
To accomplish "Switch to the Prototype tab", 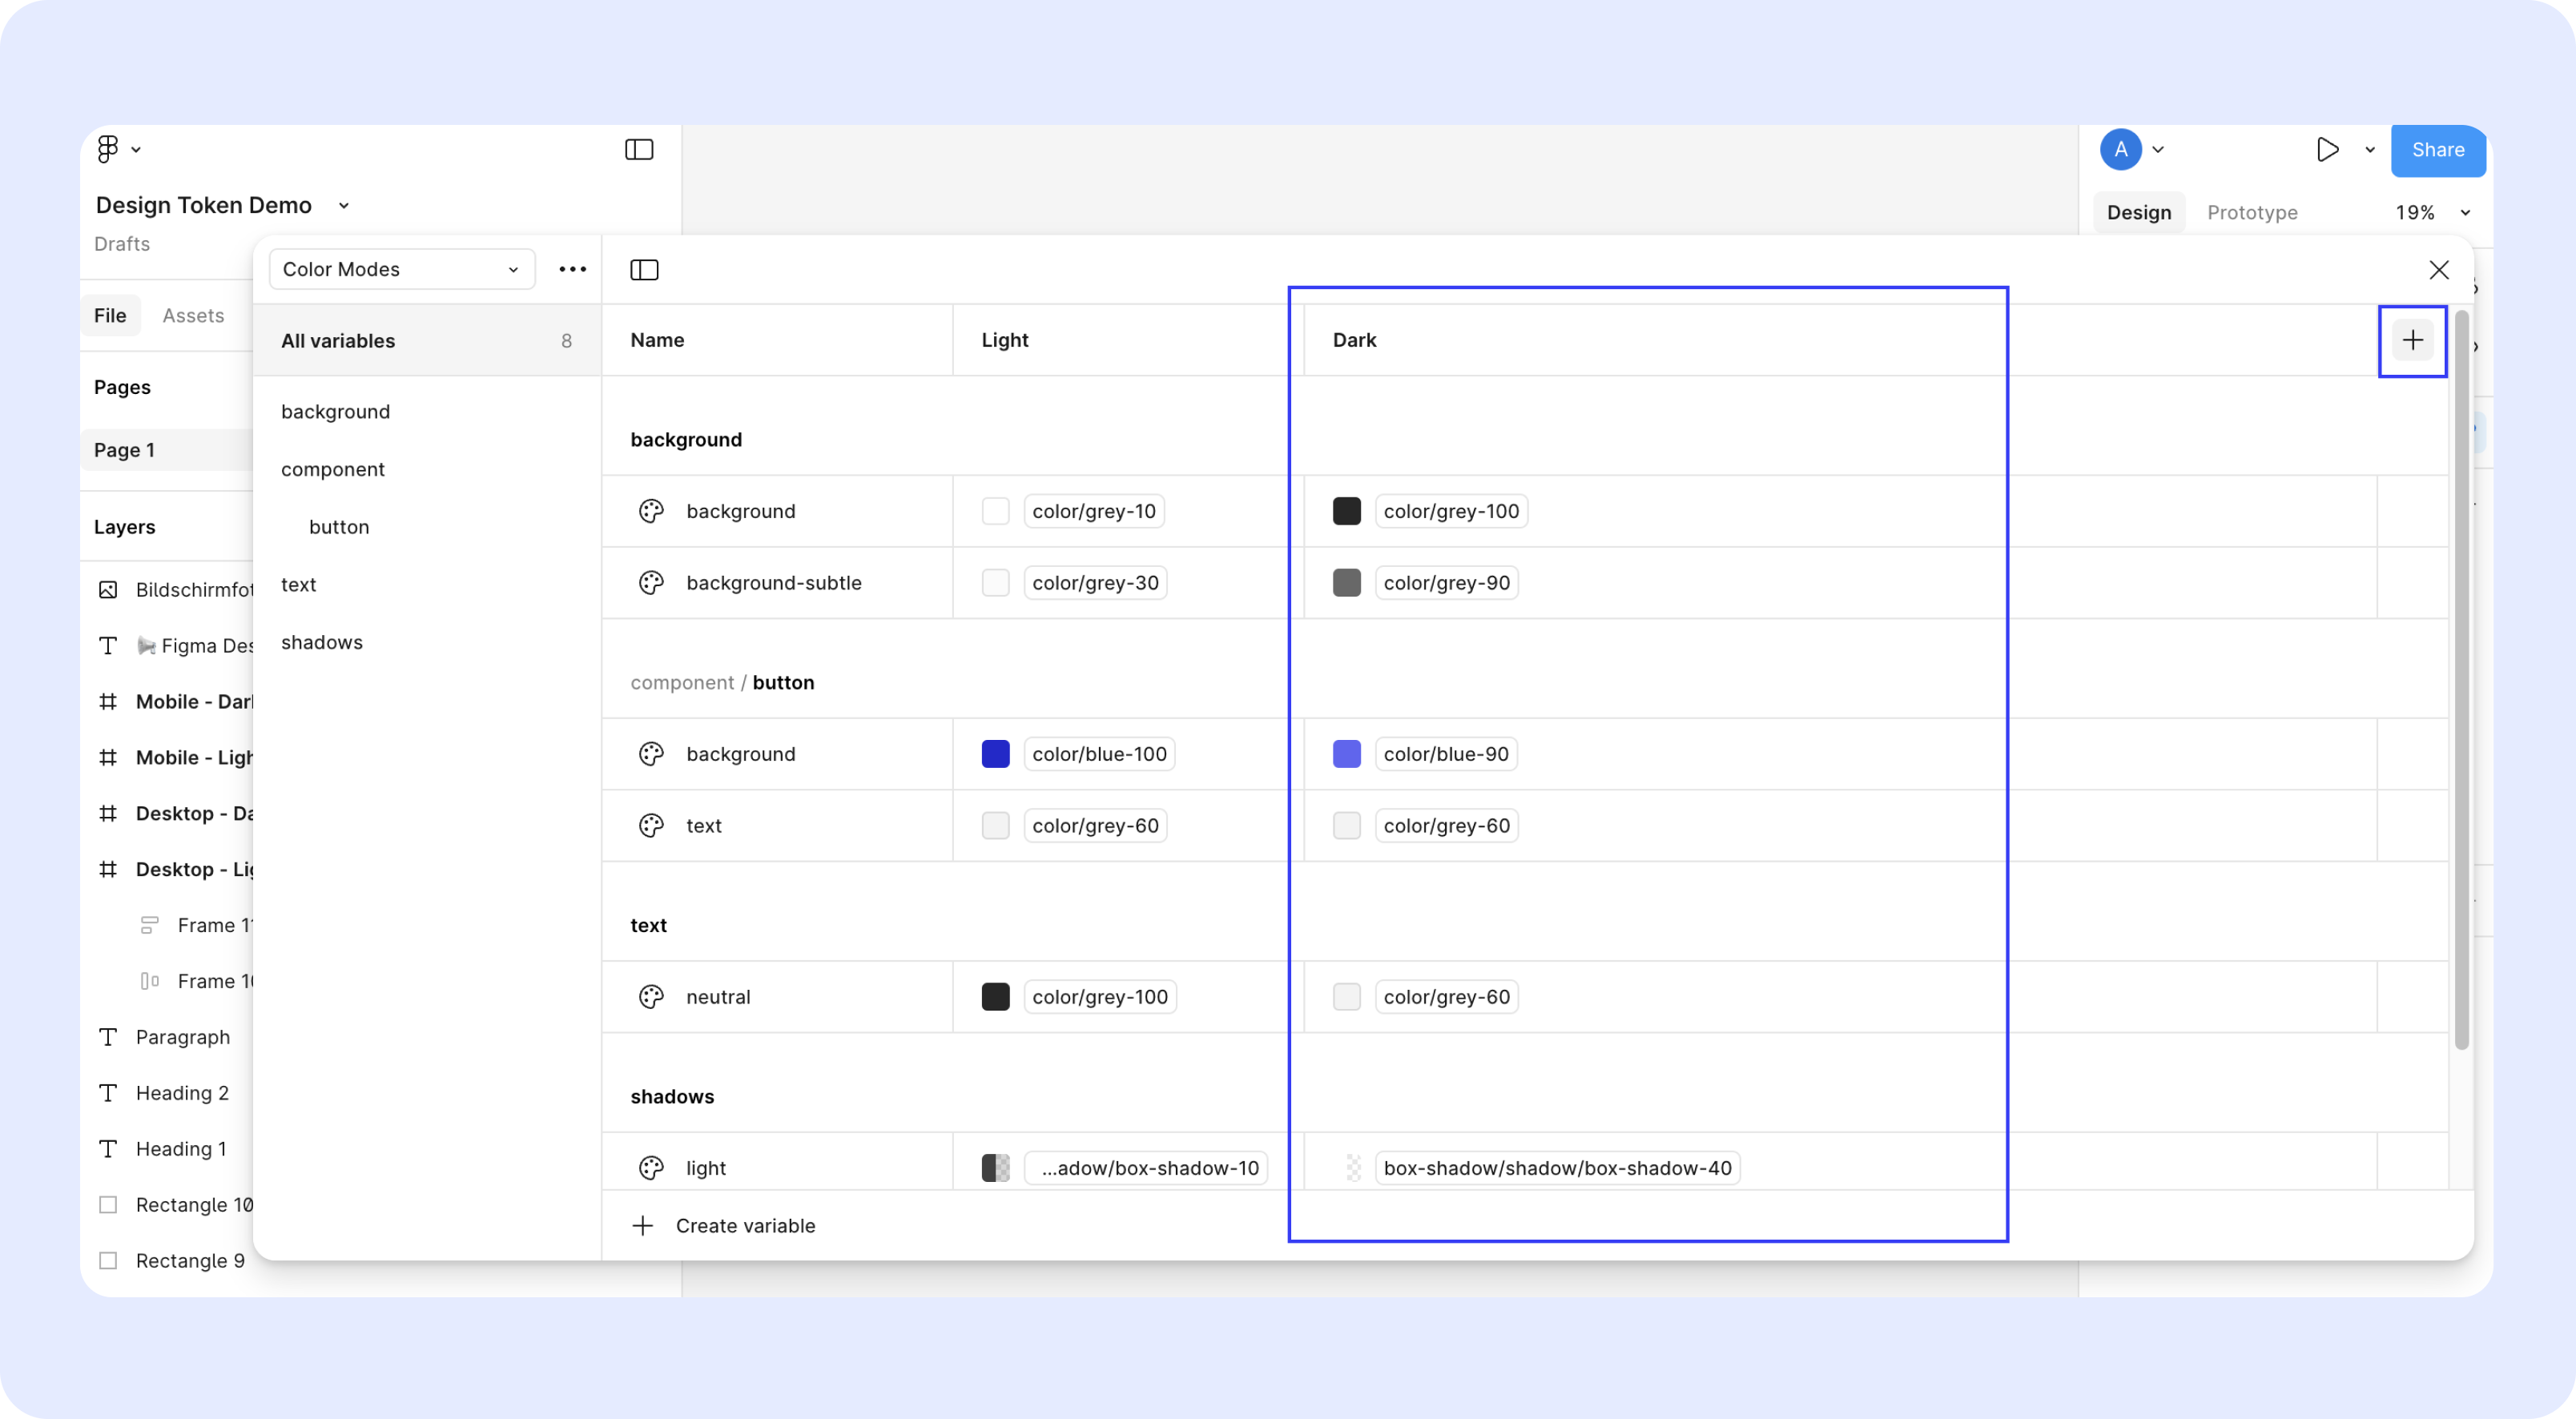I will (2252, 213).
